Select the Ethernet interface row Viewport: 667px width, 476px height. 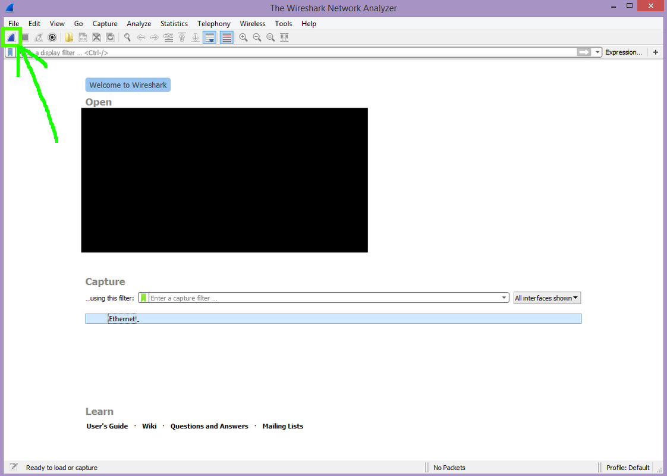[333, 318]
